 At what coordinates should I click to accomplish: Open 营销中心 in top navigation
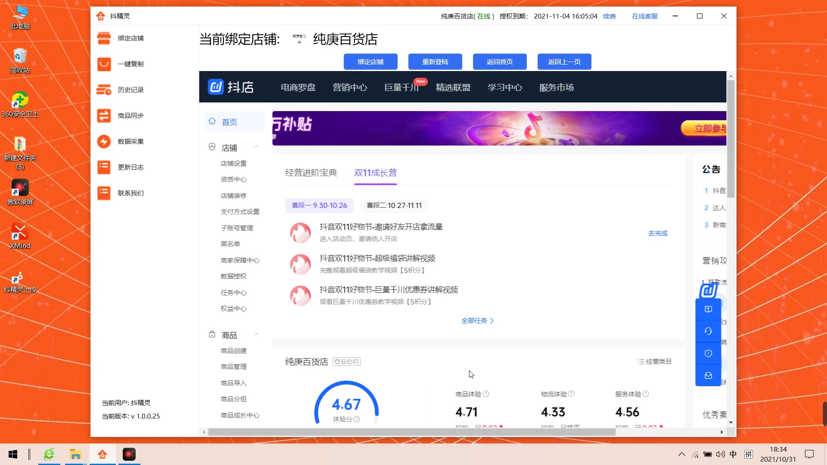[x=350, y=87]
